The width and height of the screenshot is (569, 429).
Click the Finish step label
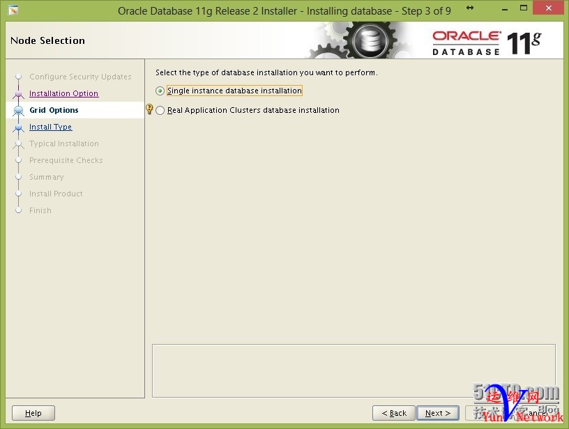click(40, 210)
